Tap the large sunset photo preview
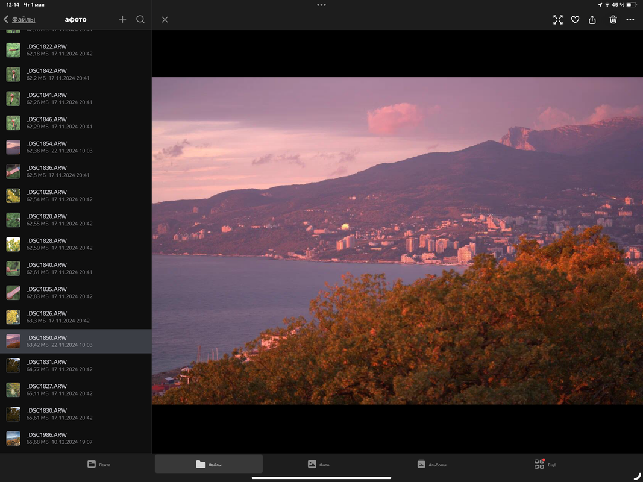Image resolution: width=643 pixels, height=482 pixels. [397, 240]
